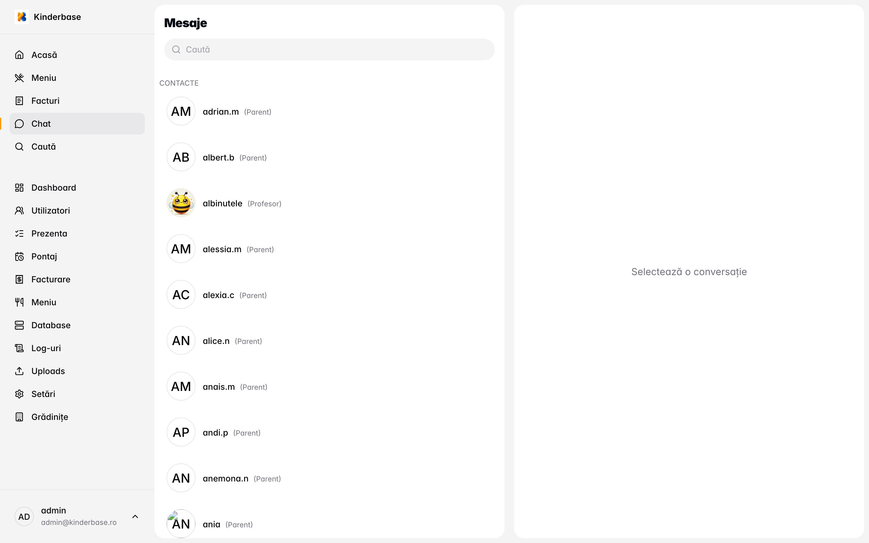Open the Setări gear icon

point(19,394)
